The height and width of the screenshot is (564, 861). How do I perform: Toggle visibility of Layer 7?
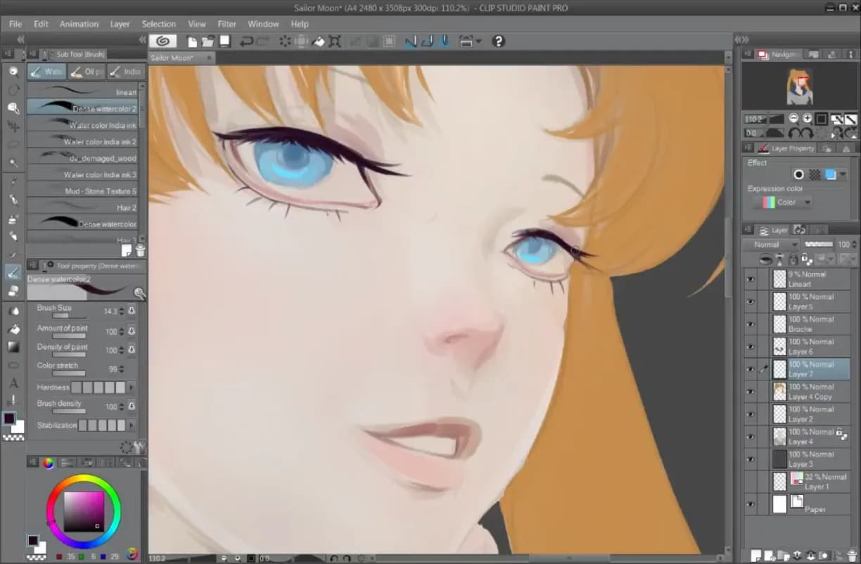751,369
